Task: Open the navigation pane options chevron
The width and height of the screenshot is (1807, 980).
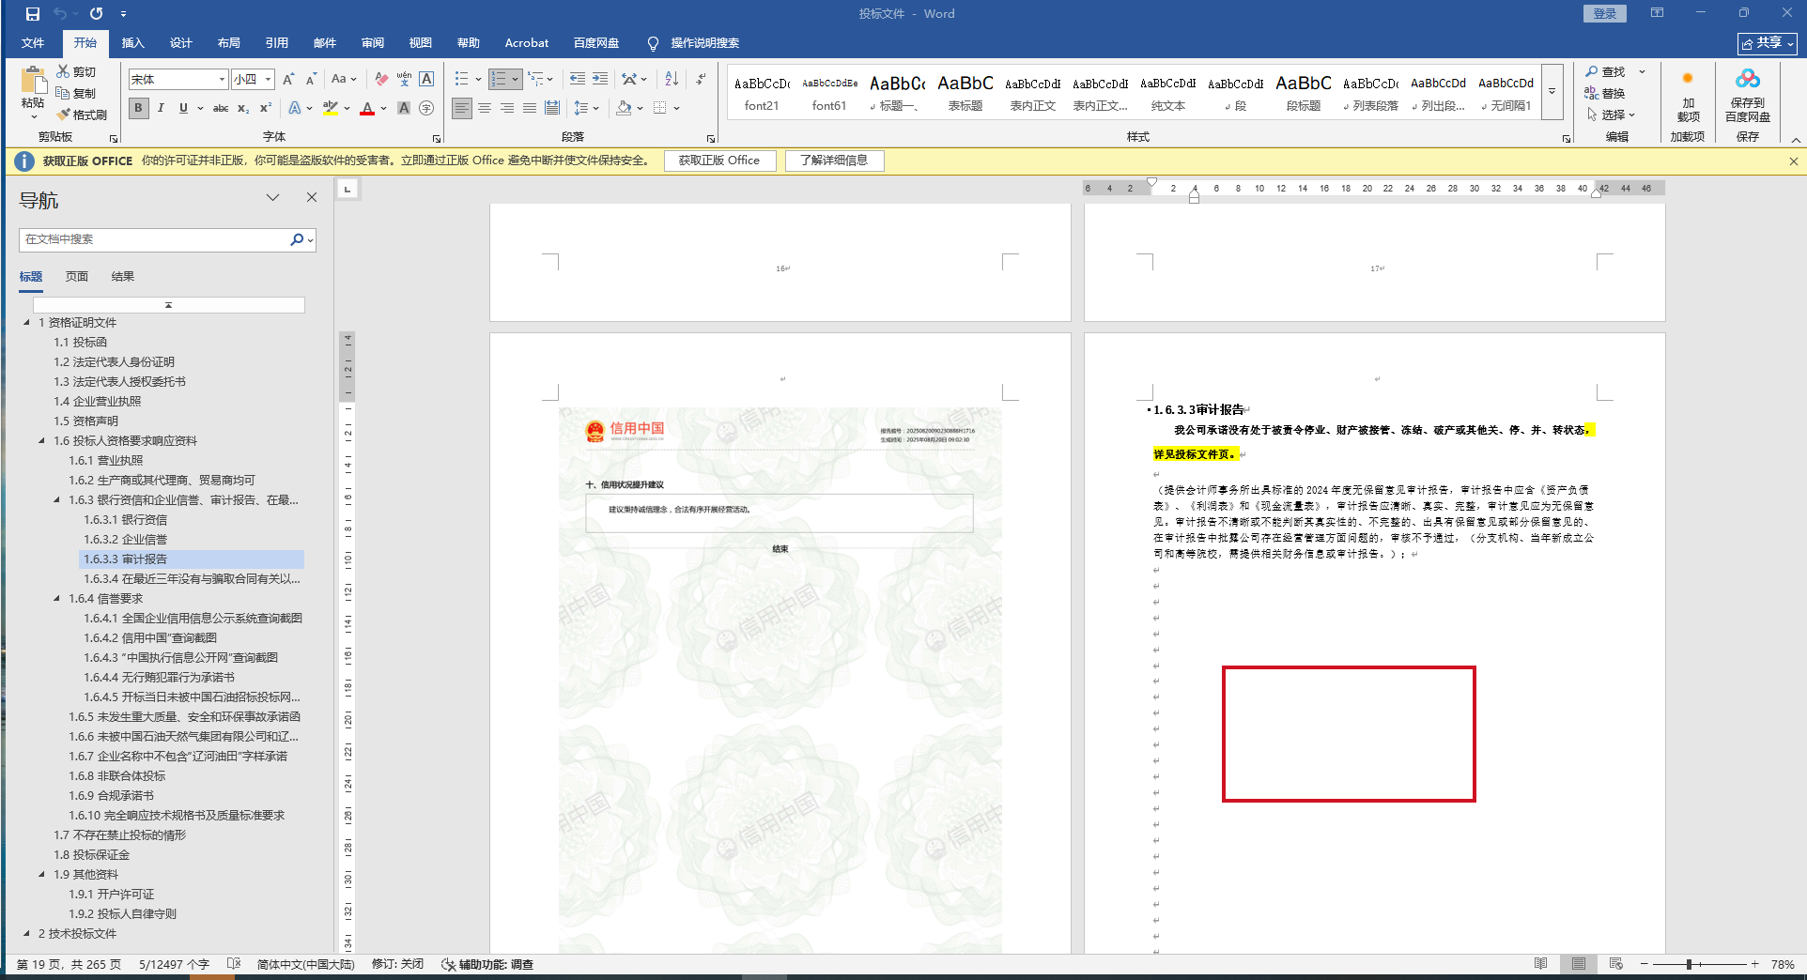Action: (272, 197)
